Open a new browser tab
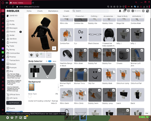 point(33,3)
